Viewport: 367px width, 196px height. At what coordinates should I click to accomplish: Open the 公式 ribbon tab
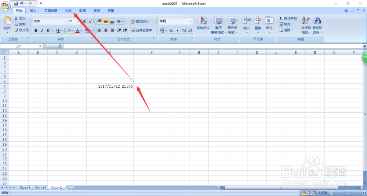point(68,11)
